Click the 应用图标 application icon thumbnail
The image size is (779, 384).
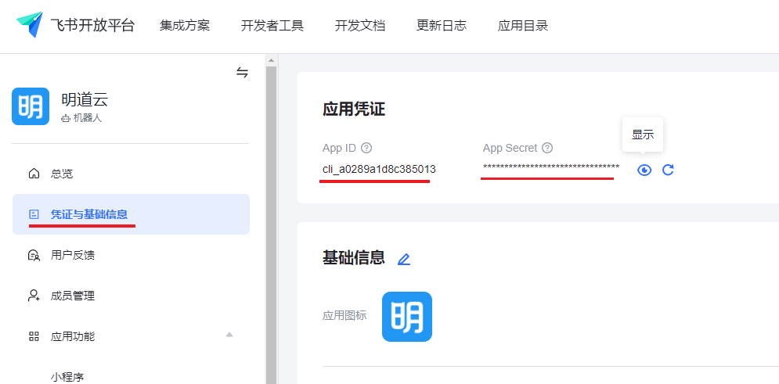407,317
